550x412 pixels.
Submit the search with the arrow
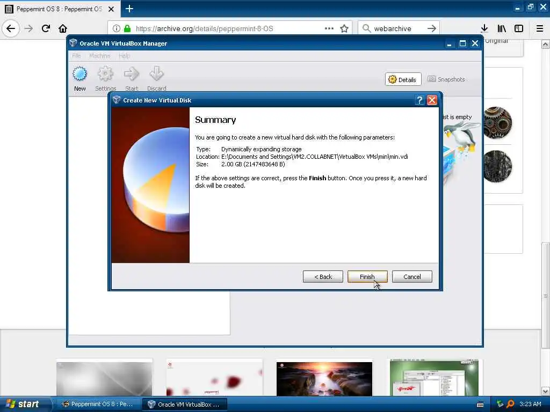tap(432, 28)
